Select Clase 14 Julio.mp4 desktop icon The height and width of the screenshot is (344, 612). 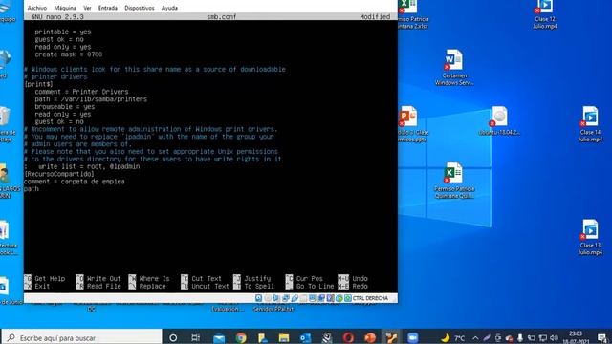tap(590, 124)
